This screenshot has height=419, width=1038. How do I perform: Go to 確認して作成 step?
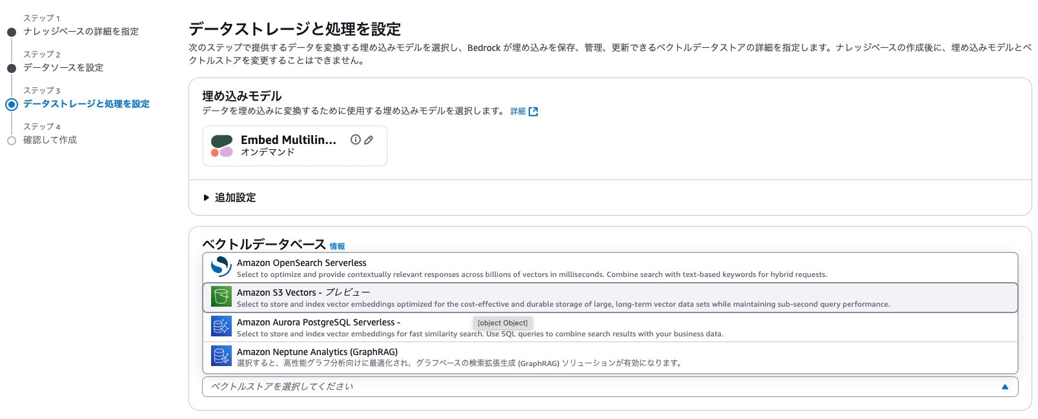(x=50, y=140)
